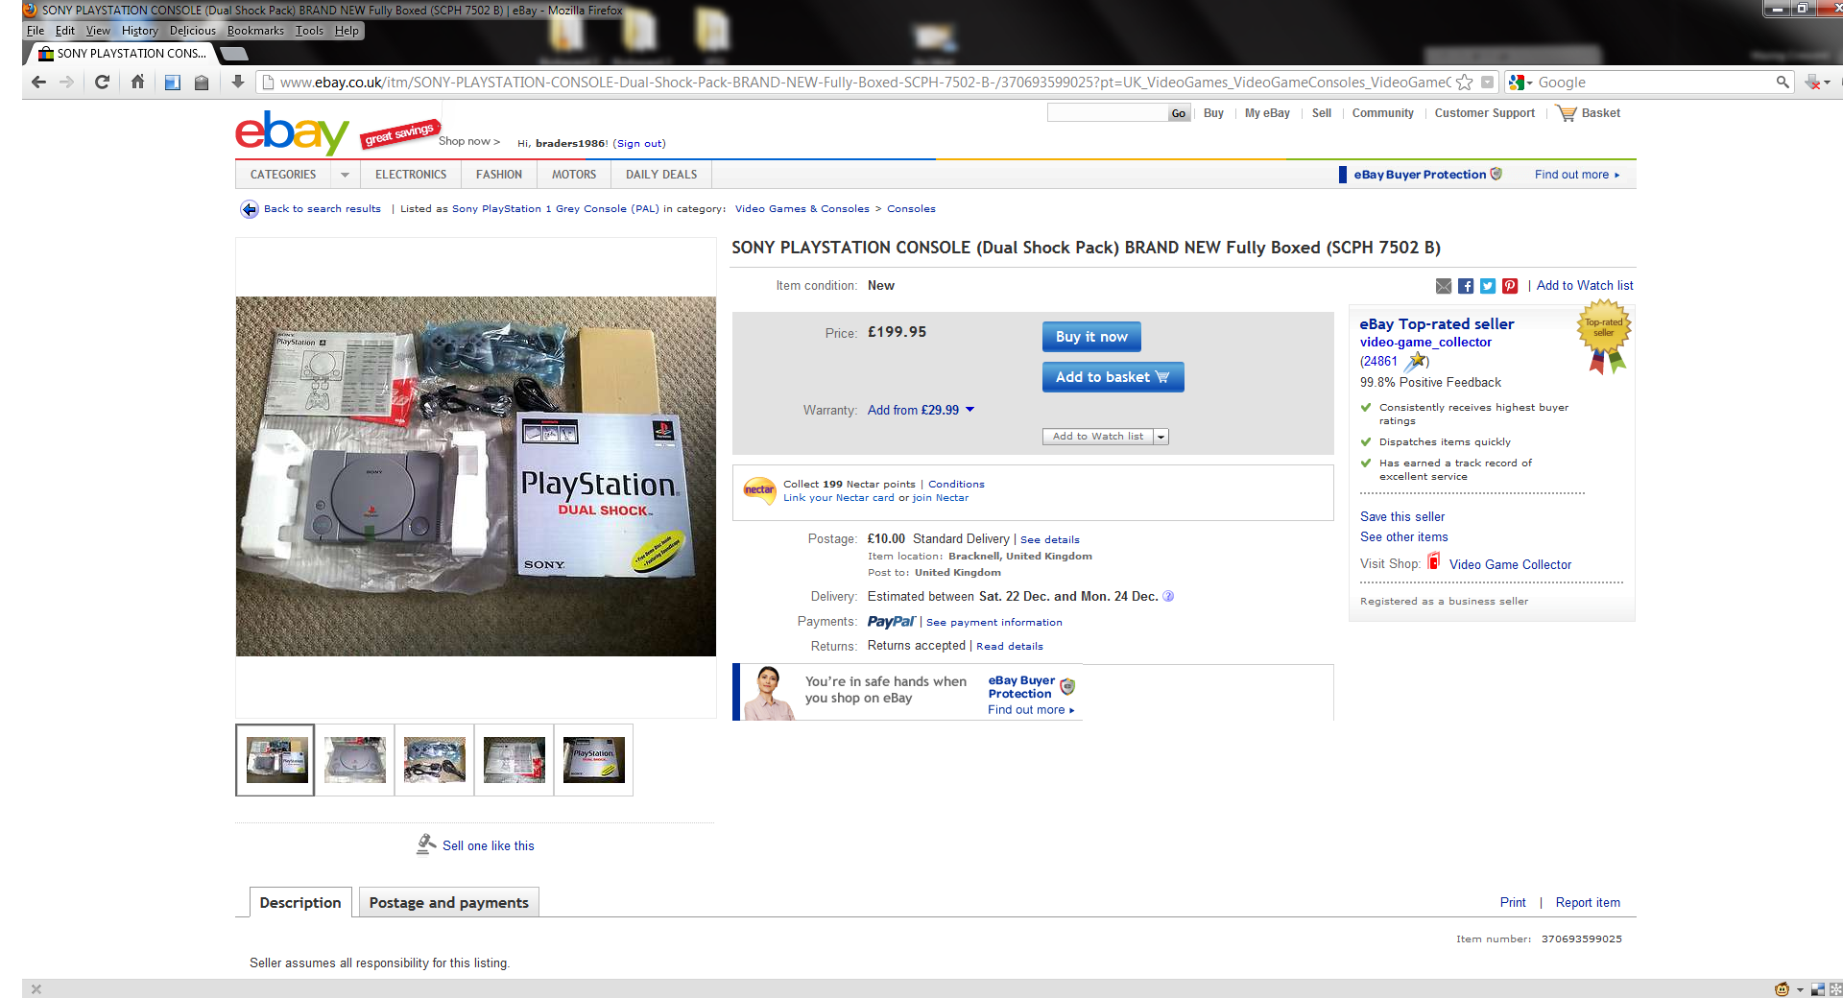1843x998 pixels.
Task: Share listing on Pinterest icon
Action: click(1510, 286)
